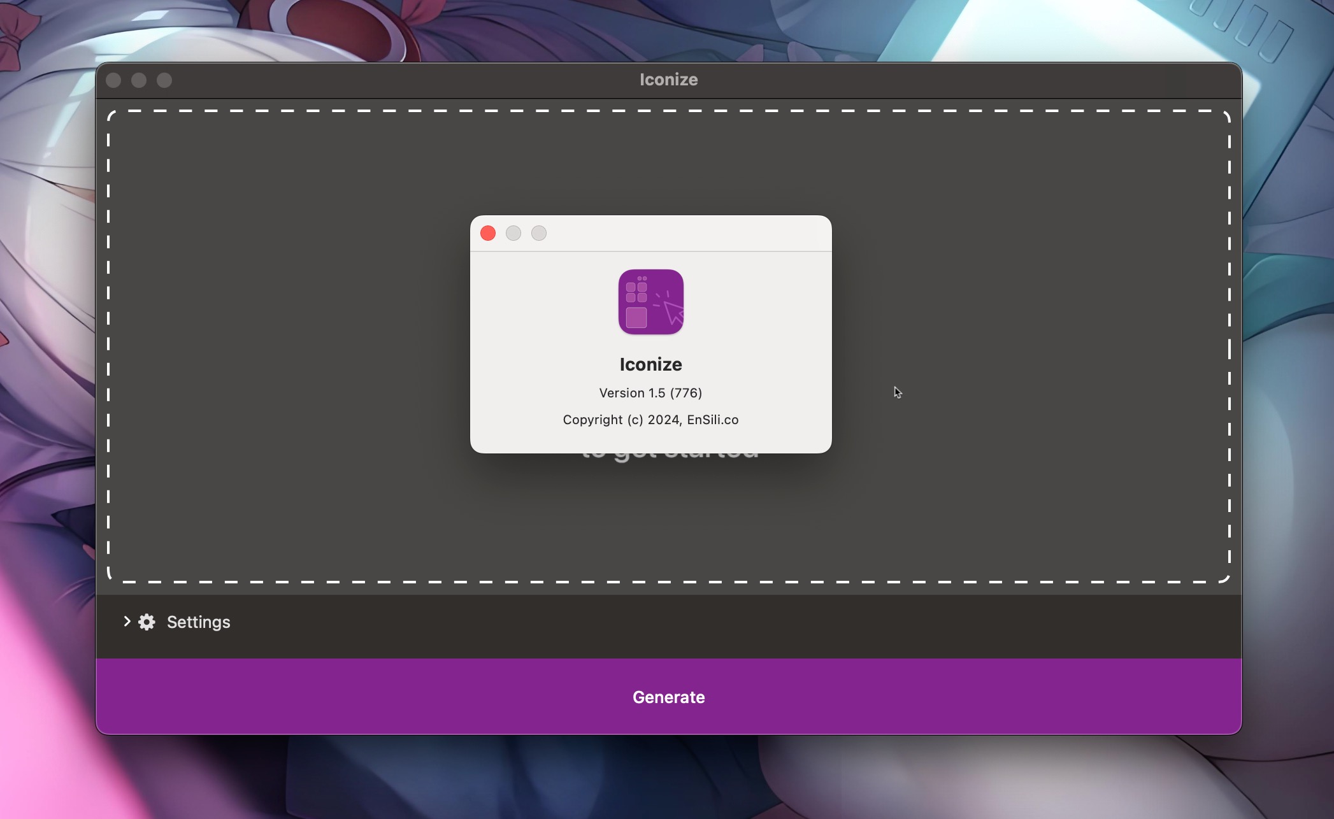Click the Settings gear icon

pos(147,622)
